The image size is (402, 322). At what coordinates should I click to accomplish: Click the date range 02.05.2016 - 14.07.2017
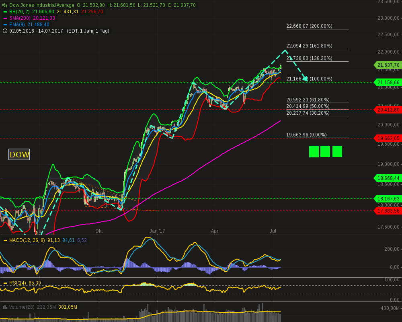36,31
